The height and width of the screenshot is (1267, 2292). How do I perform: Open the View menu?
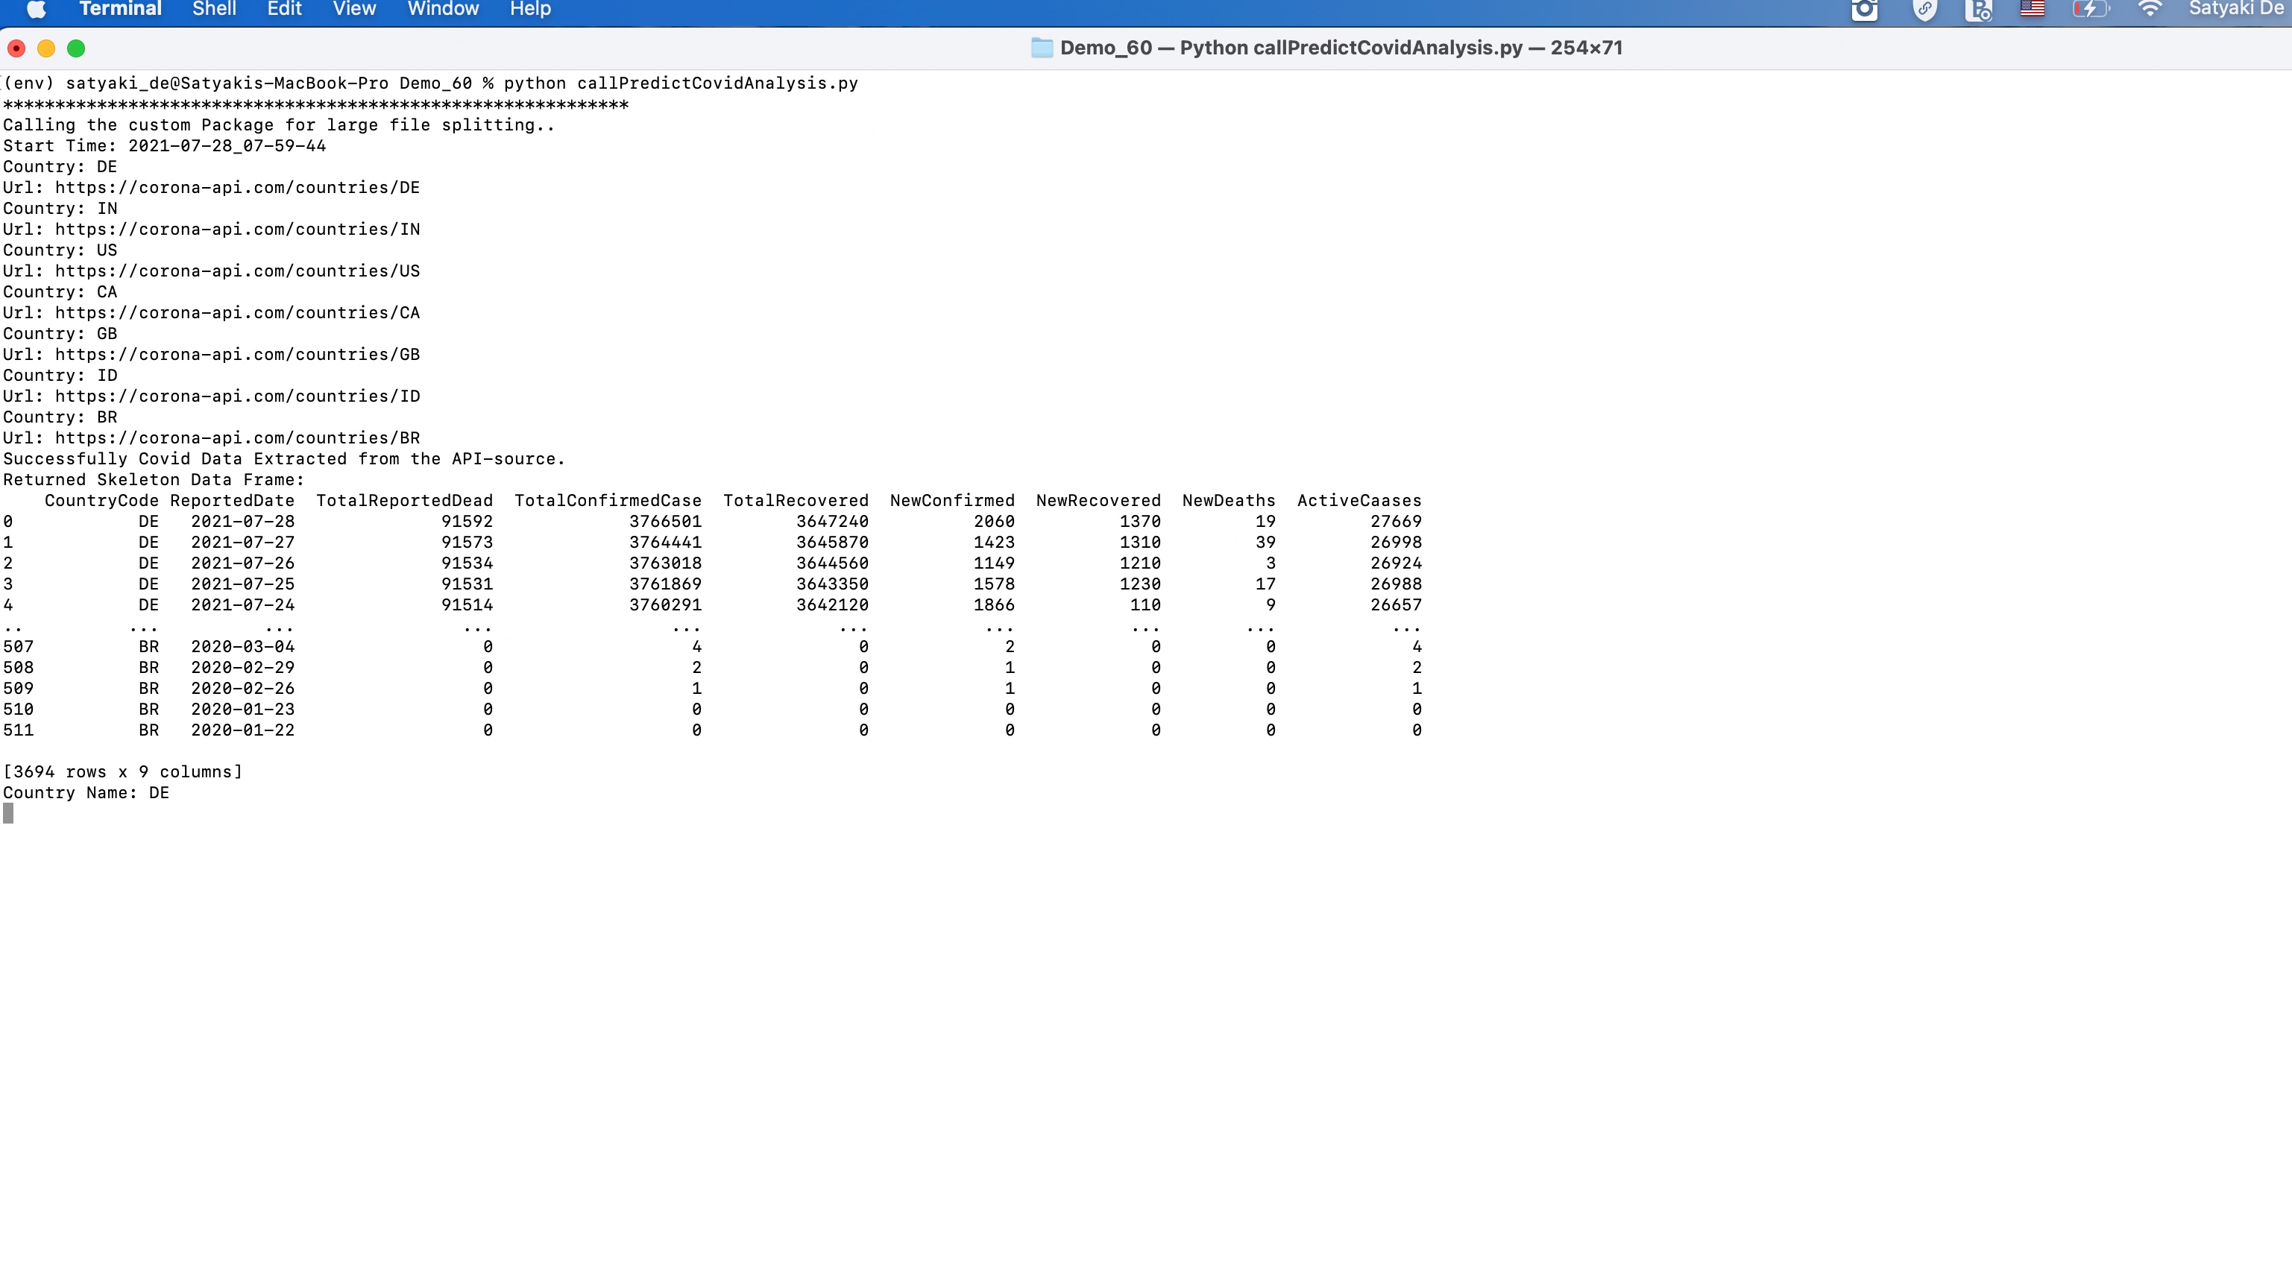354,9
